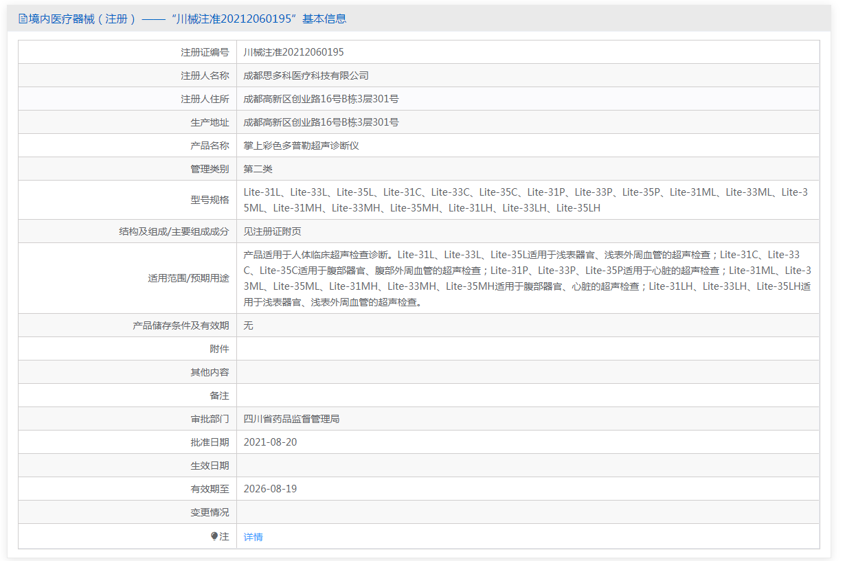Select the approval date 2021-08-20
The width and height of the screenshot is (845, 561).
click(270, 442)
